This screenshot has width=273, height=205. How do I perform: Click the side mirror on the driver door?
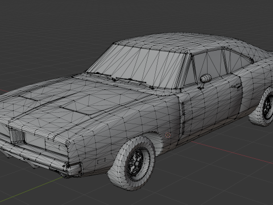[x=205, y=78]
